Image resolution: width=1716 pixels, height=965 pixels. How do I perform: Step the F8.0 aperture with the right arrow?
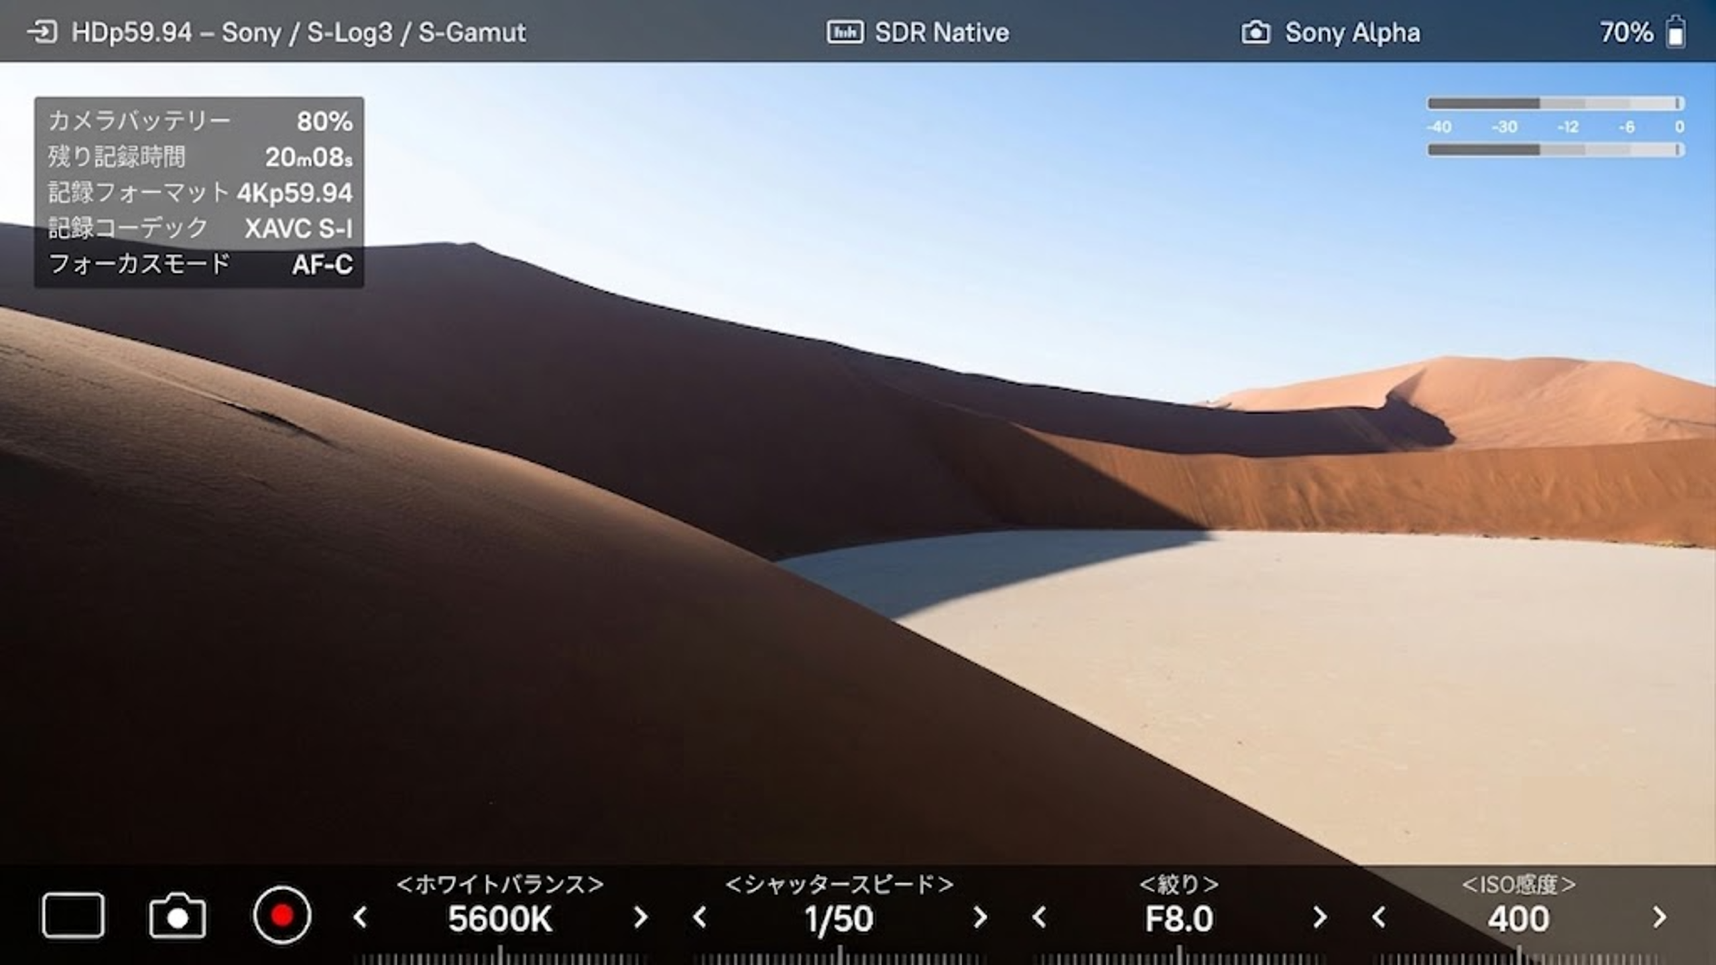click(x=1320, y=917)
